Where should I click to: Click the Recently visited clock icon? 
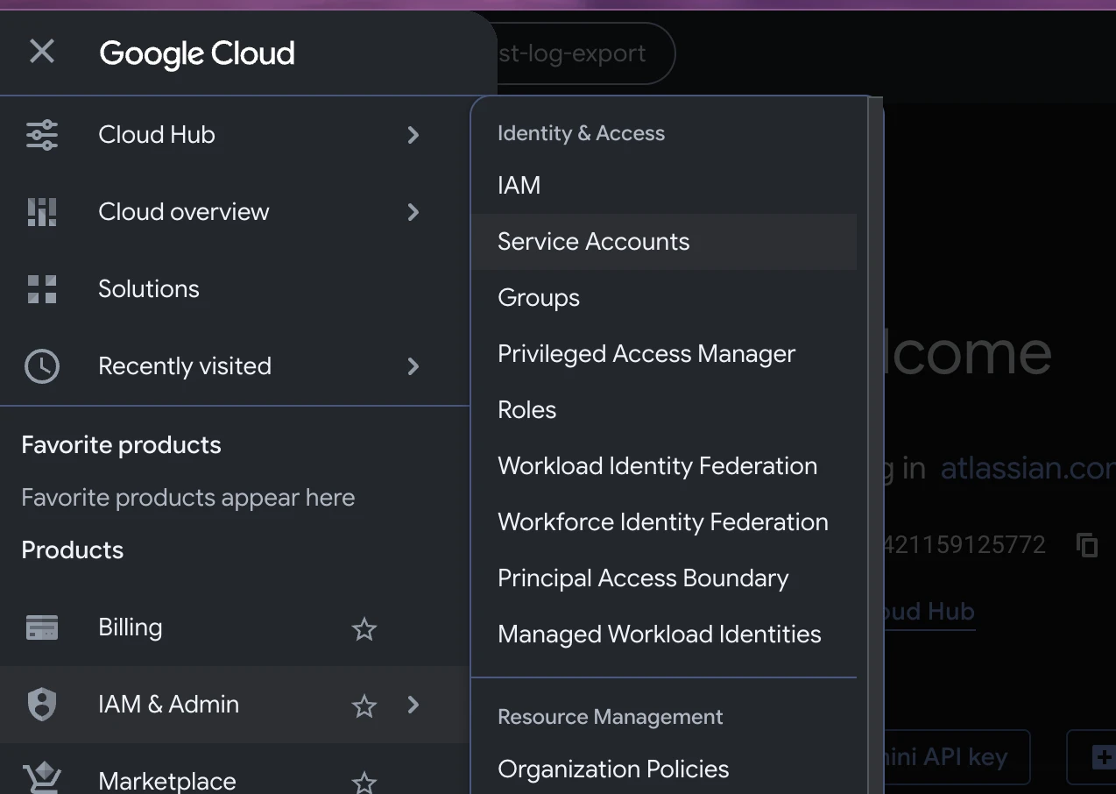(42, 366)
